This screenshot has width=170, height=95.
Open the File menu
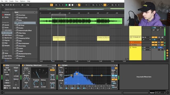pos(2,1)
